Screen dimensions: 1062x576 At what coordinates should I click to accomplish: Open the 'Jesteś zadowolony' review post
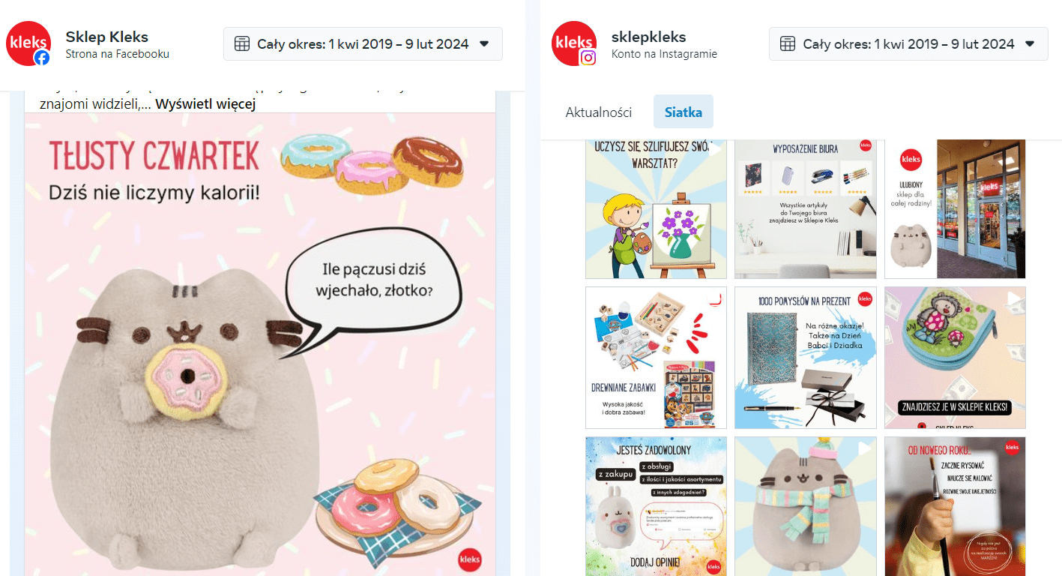point(656,506)
